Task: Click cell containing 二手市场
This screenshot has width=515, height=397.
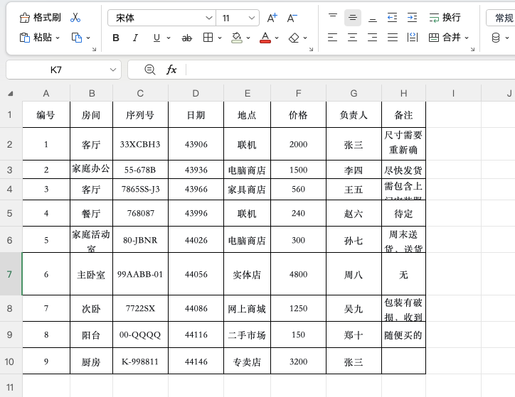Action: 247,335
